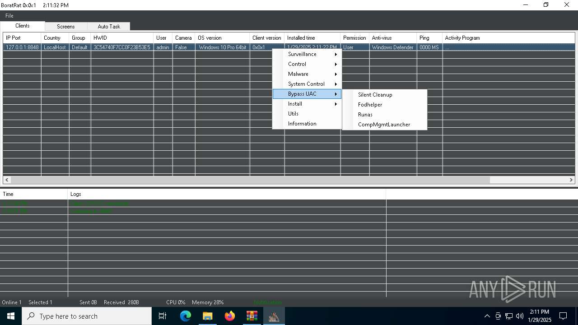Click the left arrow of horizontal scrollbar
Image resolution: width=578 pixels, height=325 pixels.
(7, 180)
